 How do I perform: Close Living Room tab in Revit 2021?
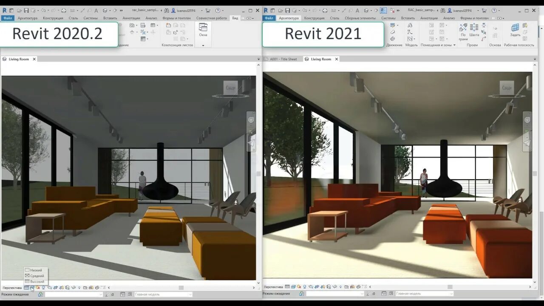337,59
